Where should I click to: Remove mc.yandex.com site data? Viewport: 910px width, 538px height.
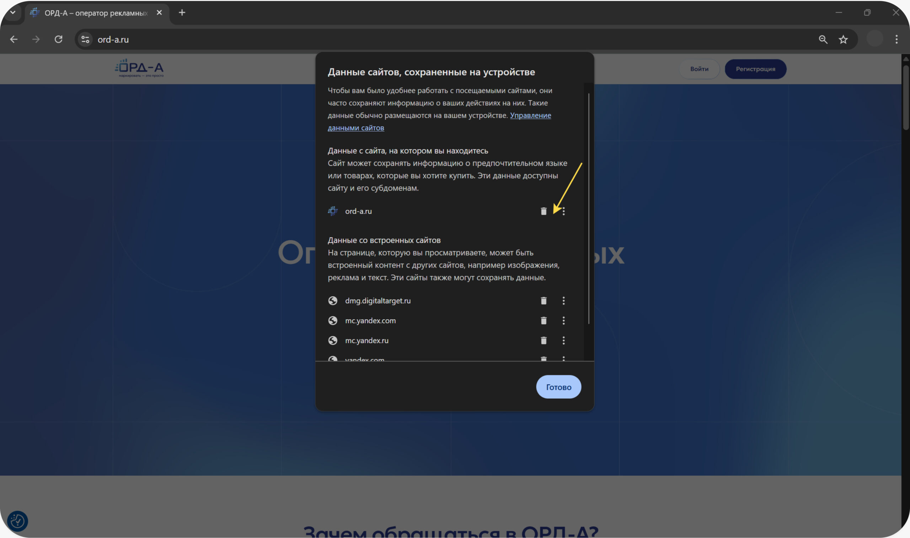[544, 320]
